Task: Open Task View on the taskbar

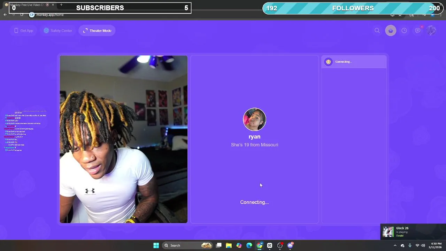Action: pyautogui.click(x=219, y=245)
